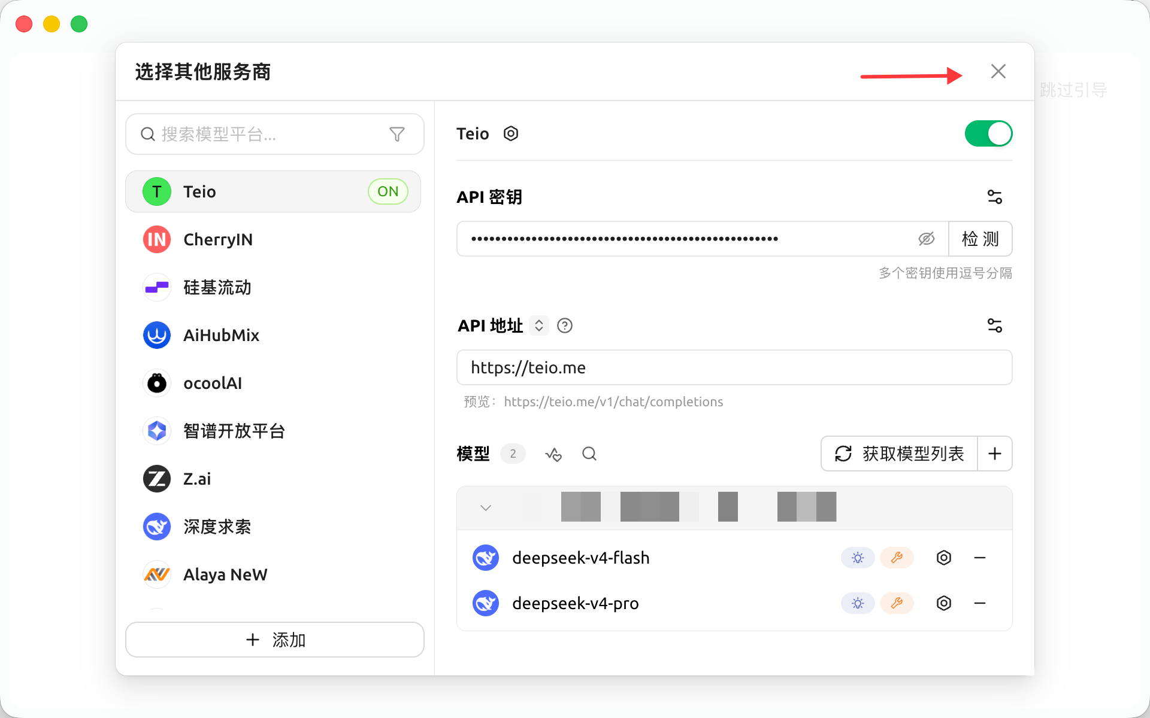This screenshot has height=718, width=1150.
Task: Click the 搜索模型平台 search field
Action: tap(275, 134)
